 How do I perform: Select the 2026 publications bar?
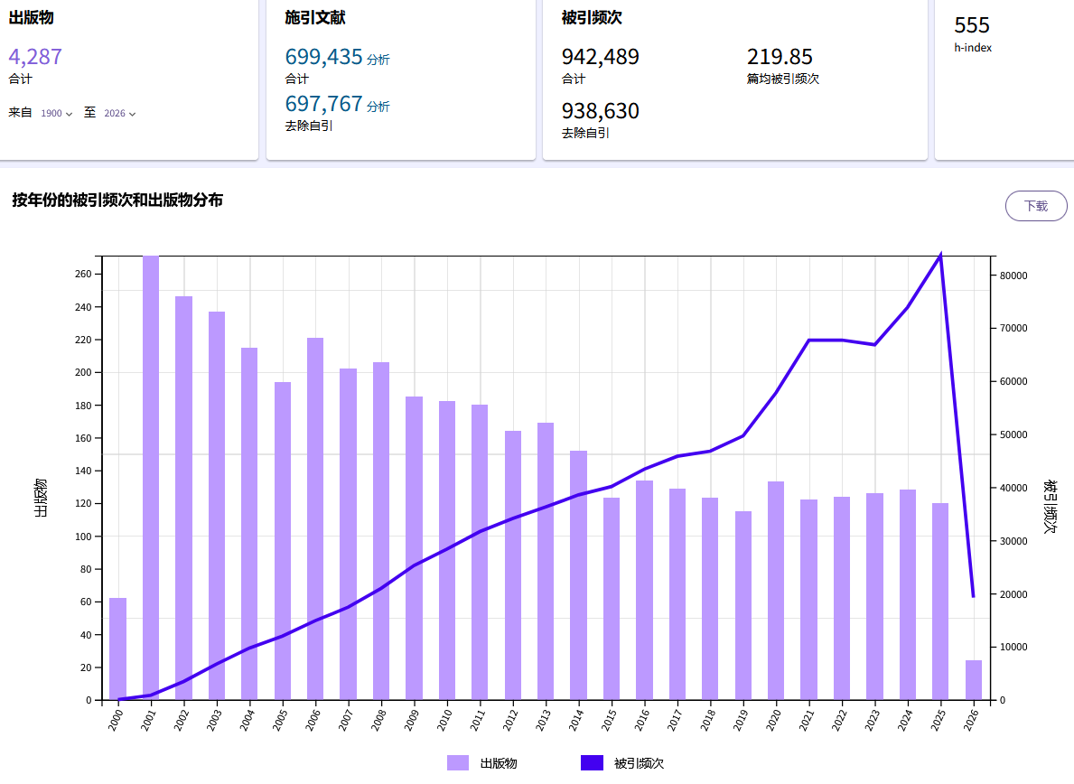tap(973, 680)
